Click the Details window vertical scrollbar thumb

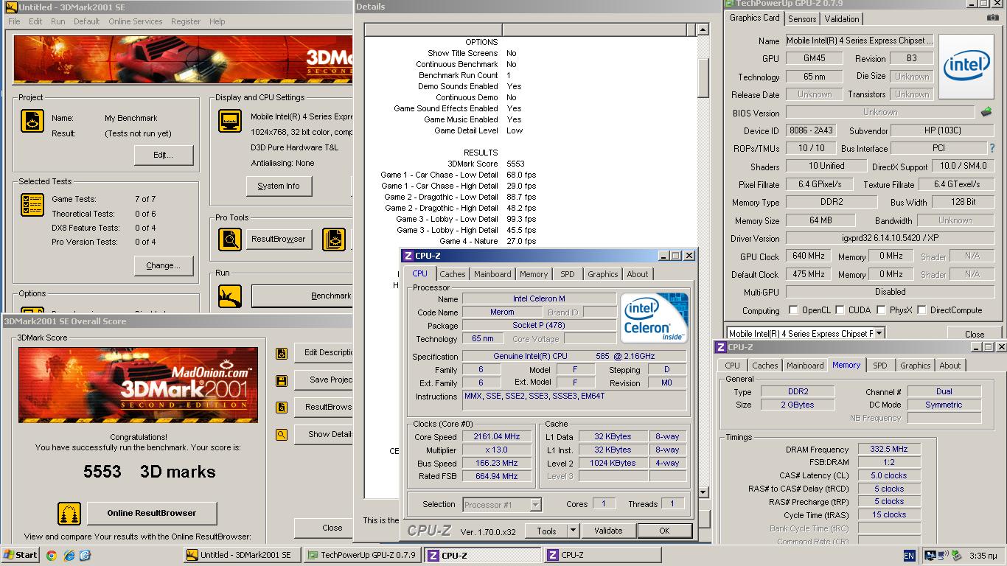pos(703,77)
